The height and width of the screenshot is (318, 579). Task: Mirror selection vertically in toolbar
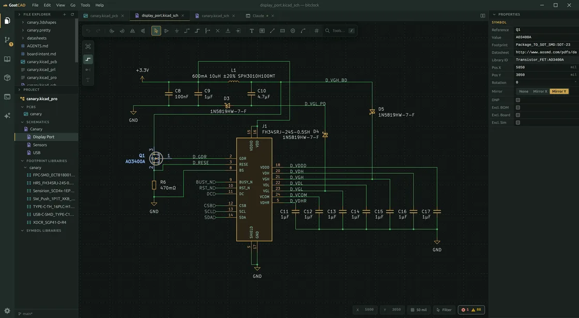click(x=143, y=30)
